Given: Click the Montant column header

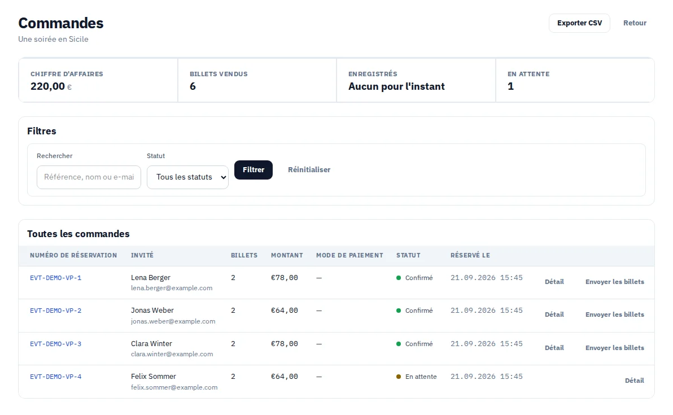Looking at the screenshot, I should (287, 255).
